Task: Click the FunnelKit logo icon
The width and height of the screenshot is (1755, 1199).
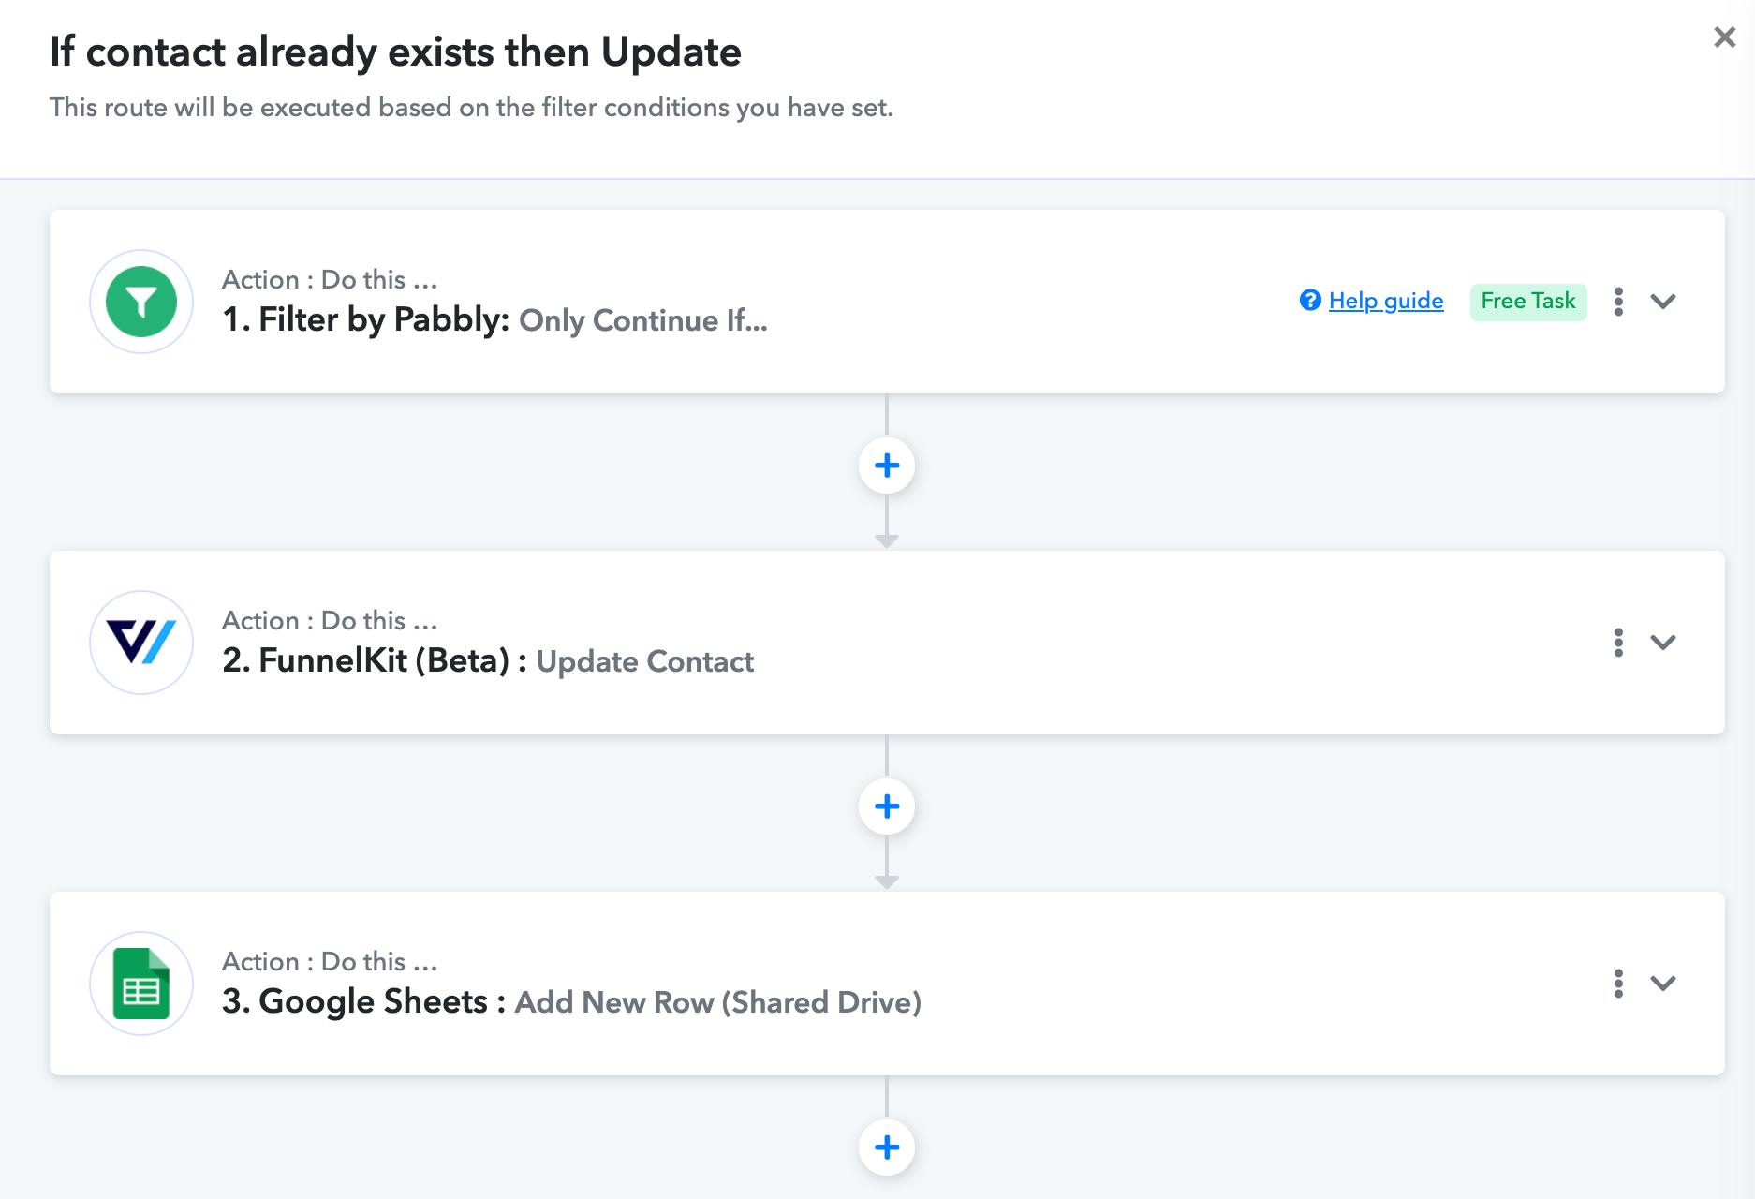Action: [x=141, y=643]
